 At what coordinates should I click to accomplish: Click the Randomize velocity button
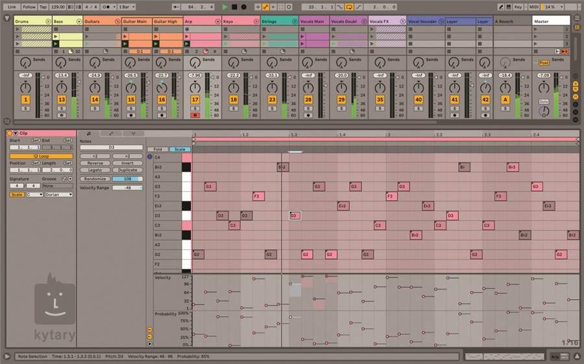[x=95, y=179]
